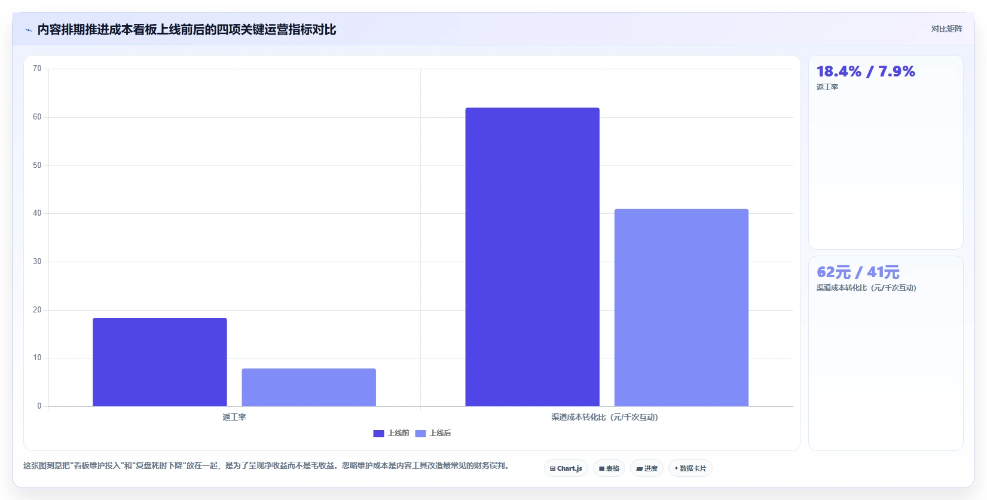
Task: Click the y-axis tick label 30
Action: pos(37,262)
